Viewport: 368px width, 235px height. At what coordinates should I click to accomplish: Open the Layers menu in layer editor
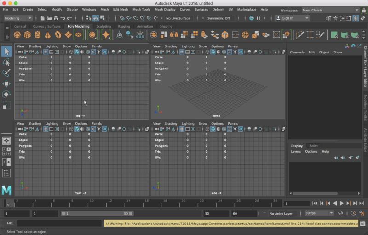296,151
